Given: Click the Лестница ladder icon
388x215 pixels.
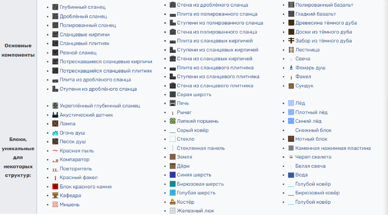Looking at the screenshot, I should coord(291,50).
